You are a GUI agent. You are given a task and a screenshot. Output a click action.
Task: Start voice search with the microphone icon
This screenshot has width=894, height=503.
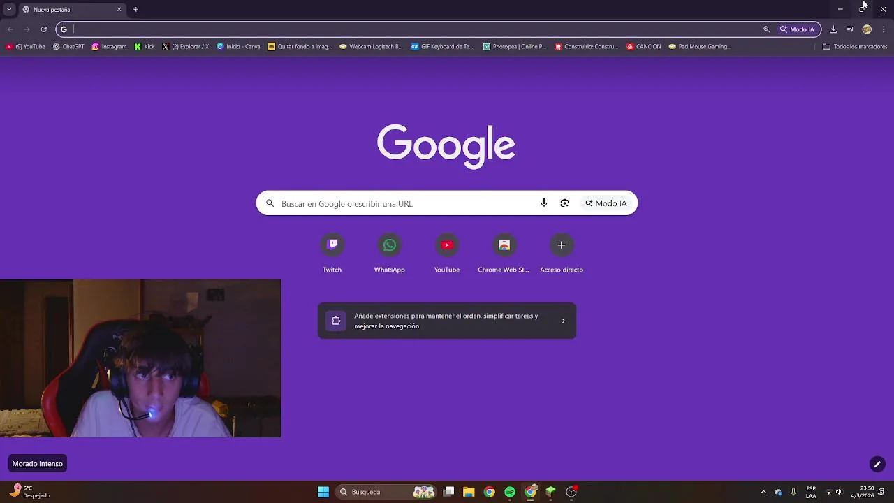click(x=544, y=203)
